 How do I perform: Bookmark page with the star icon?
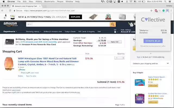click(x=151, y=11)
